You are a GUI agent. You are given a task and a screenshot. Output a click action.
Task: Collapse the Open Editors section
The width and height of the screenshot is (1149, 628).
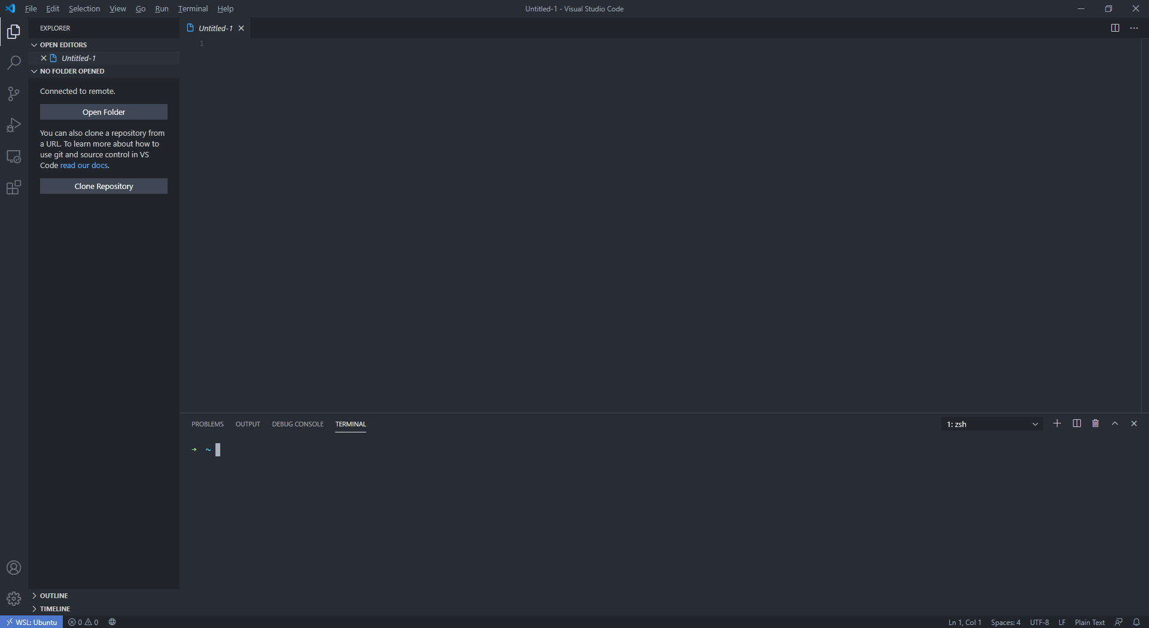point(63,44)
